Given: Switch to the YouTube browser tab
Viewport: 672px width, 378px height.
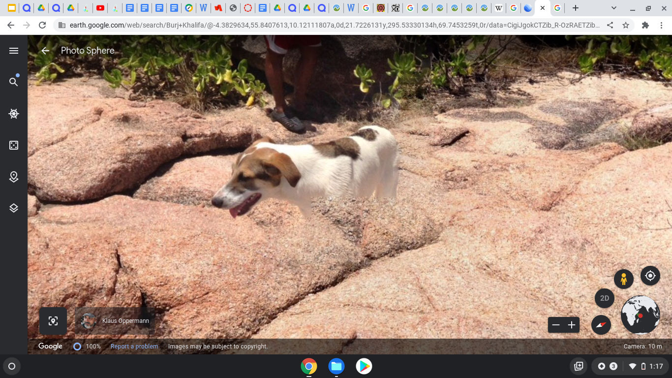Looking at the screenshot, I should pyautogui.click(x=100, y=8).
